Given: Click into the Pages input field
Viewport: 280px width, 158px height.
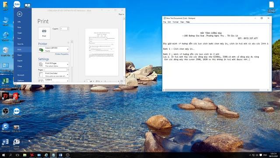Looking at the screenshot, I should [x=56, y=70].
